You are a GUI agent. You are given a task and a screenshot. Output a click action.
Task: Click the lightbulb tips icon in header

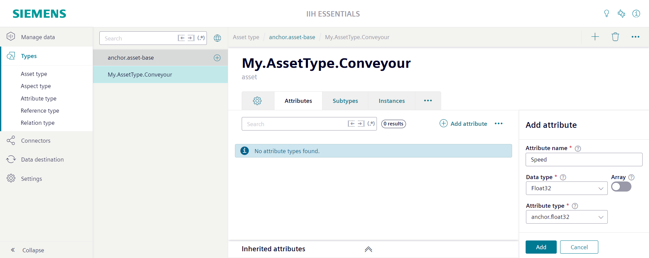[x=606, y=13]
